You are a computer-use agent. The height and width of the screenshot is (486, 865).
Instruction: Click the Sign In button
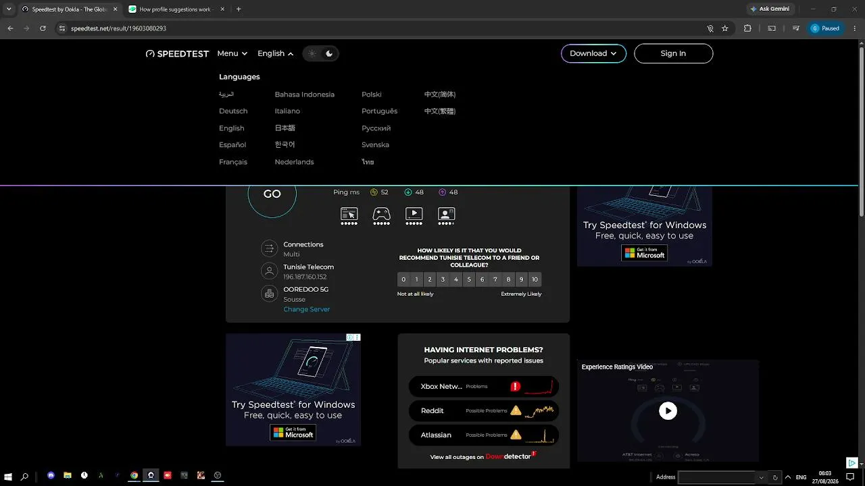pos(673,53)
